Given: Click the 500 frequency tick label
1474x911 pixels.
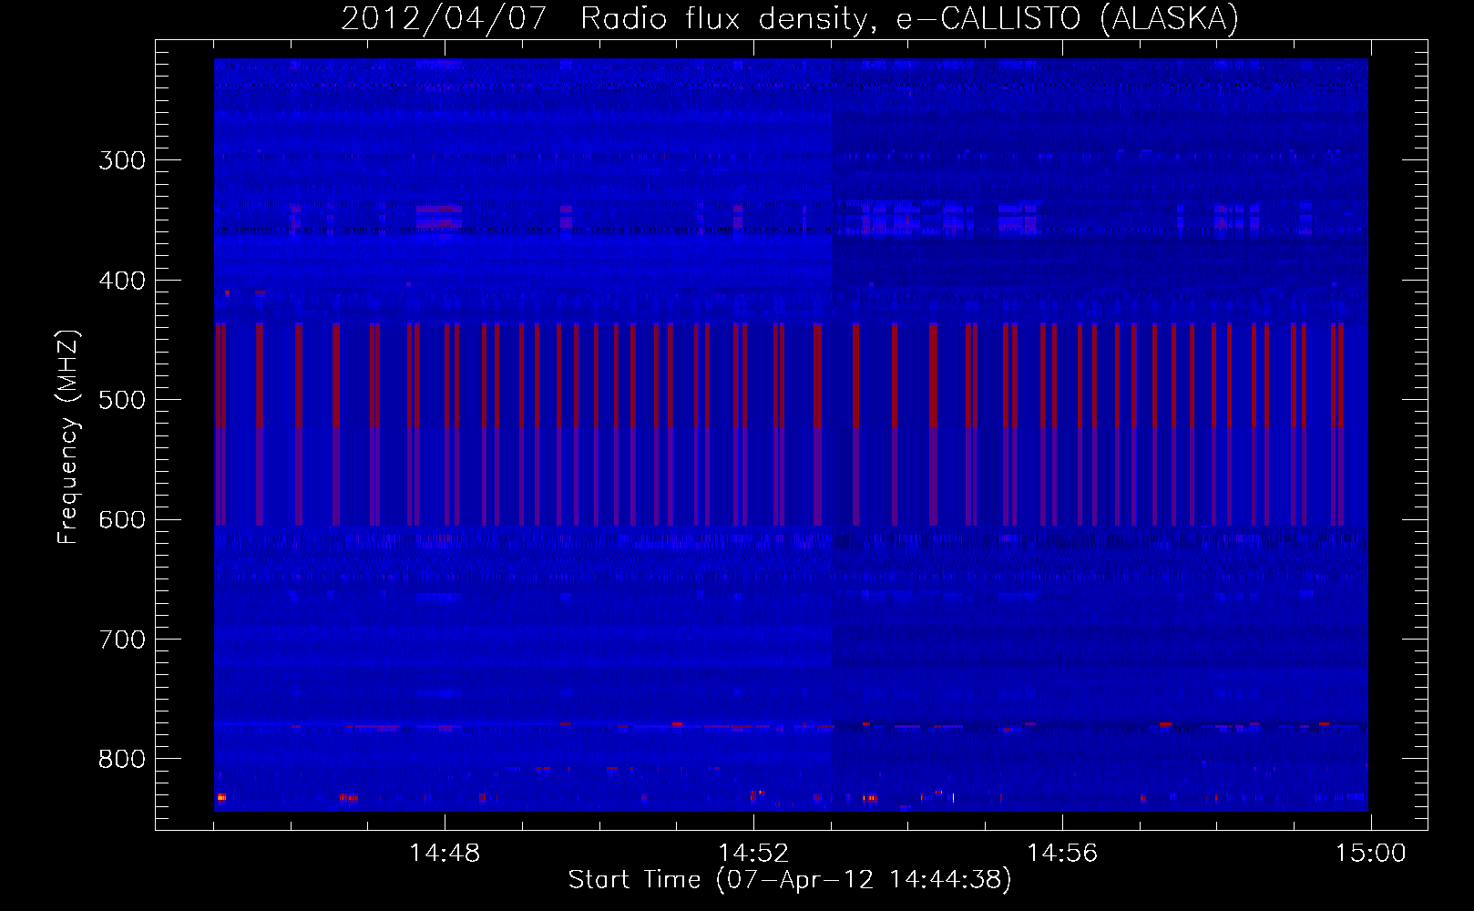Looking at the screenshot, I should point(122,400).
